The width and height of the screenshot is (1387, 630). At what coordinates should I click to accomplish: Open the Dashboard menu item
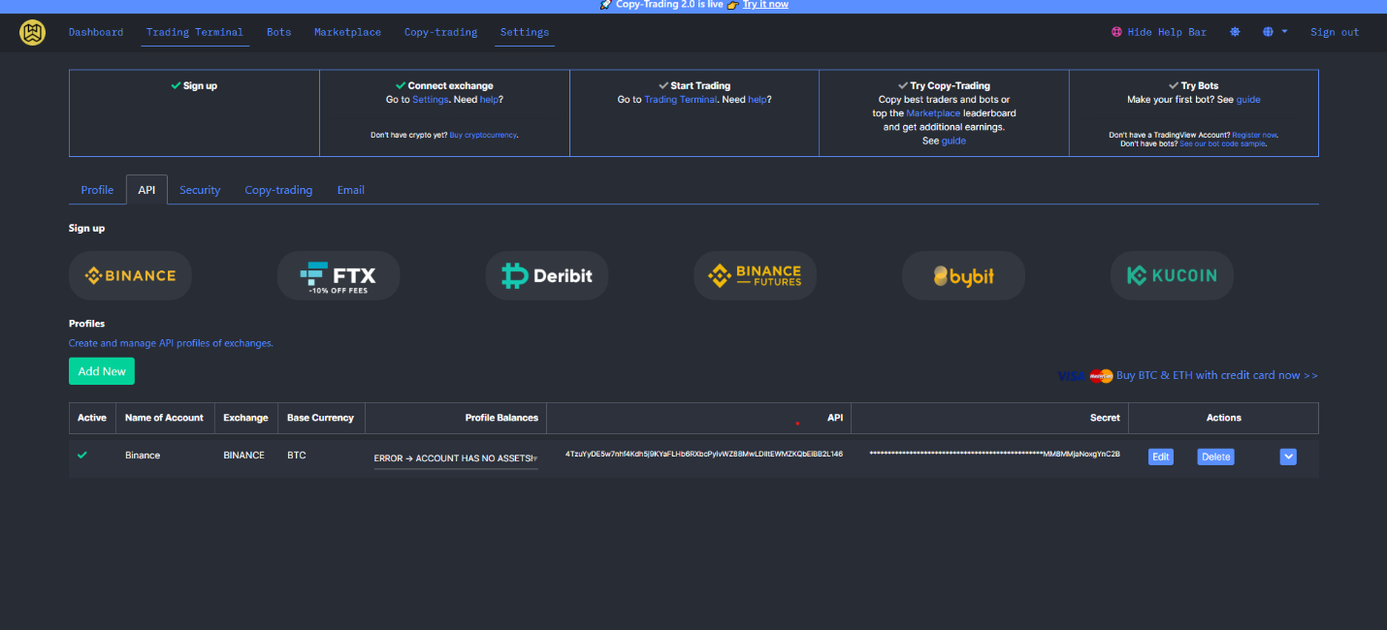coord(96,32)
